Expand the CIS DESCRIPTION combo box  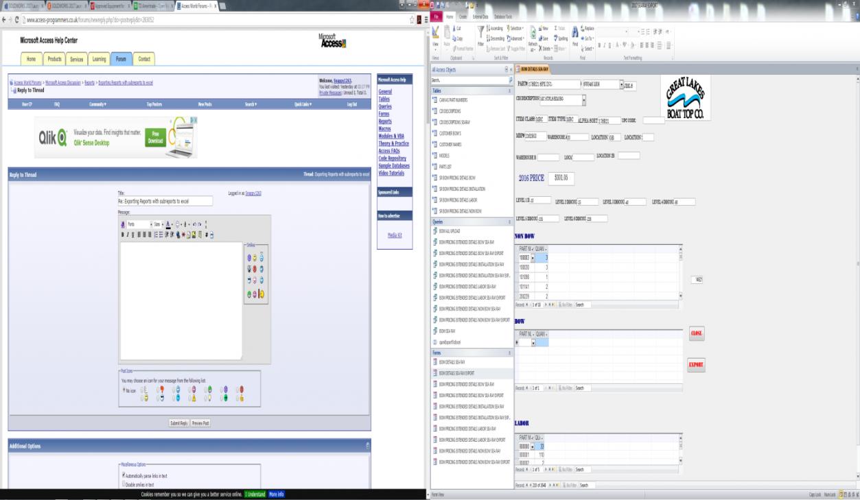pyautogui.click(x=584, y=99)
